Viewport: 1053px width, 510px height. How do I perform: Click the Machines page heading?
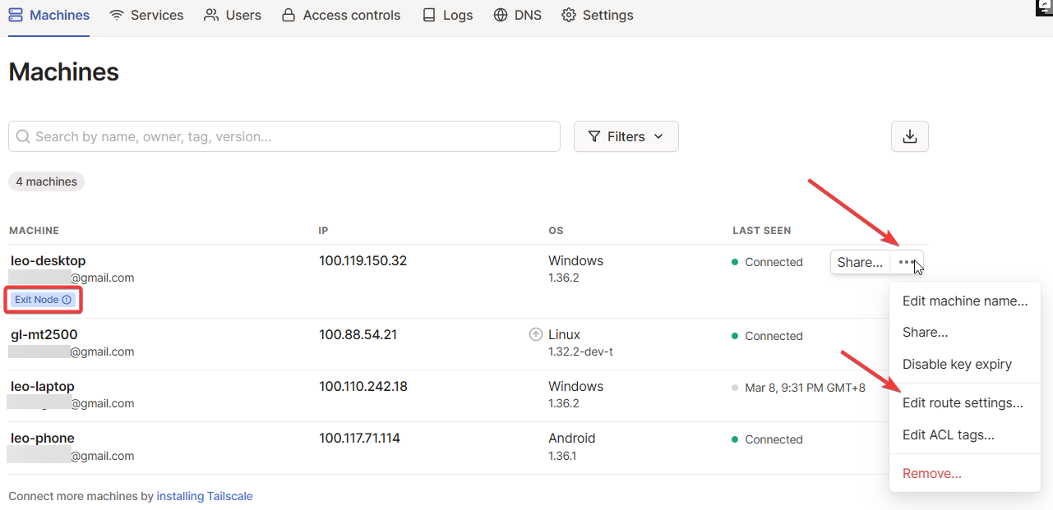64,72
